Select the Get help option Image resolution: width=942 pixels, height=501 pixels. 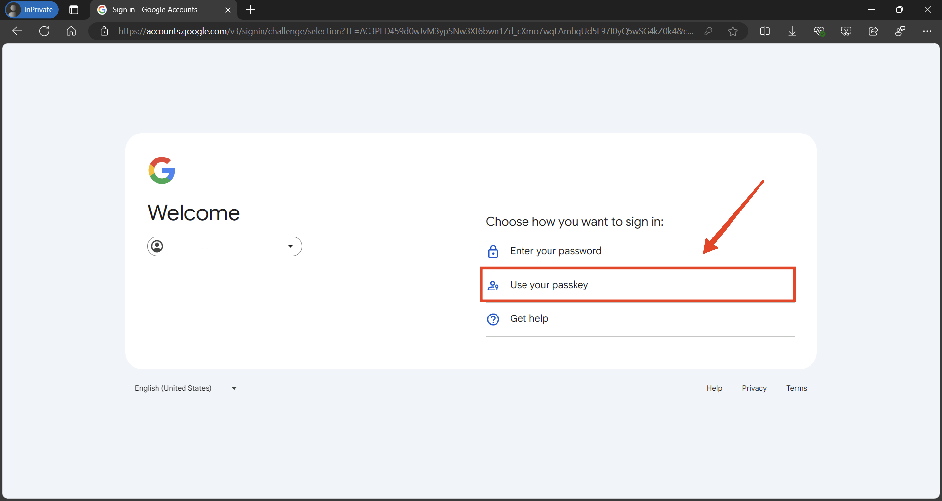point(640,319)
